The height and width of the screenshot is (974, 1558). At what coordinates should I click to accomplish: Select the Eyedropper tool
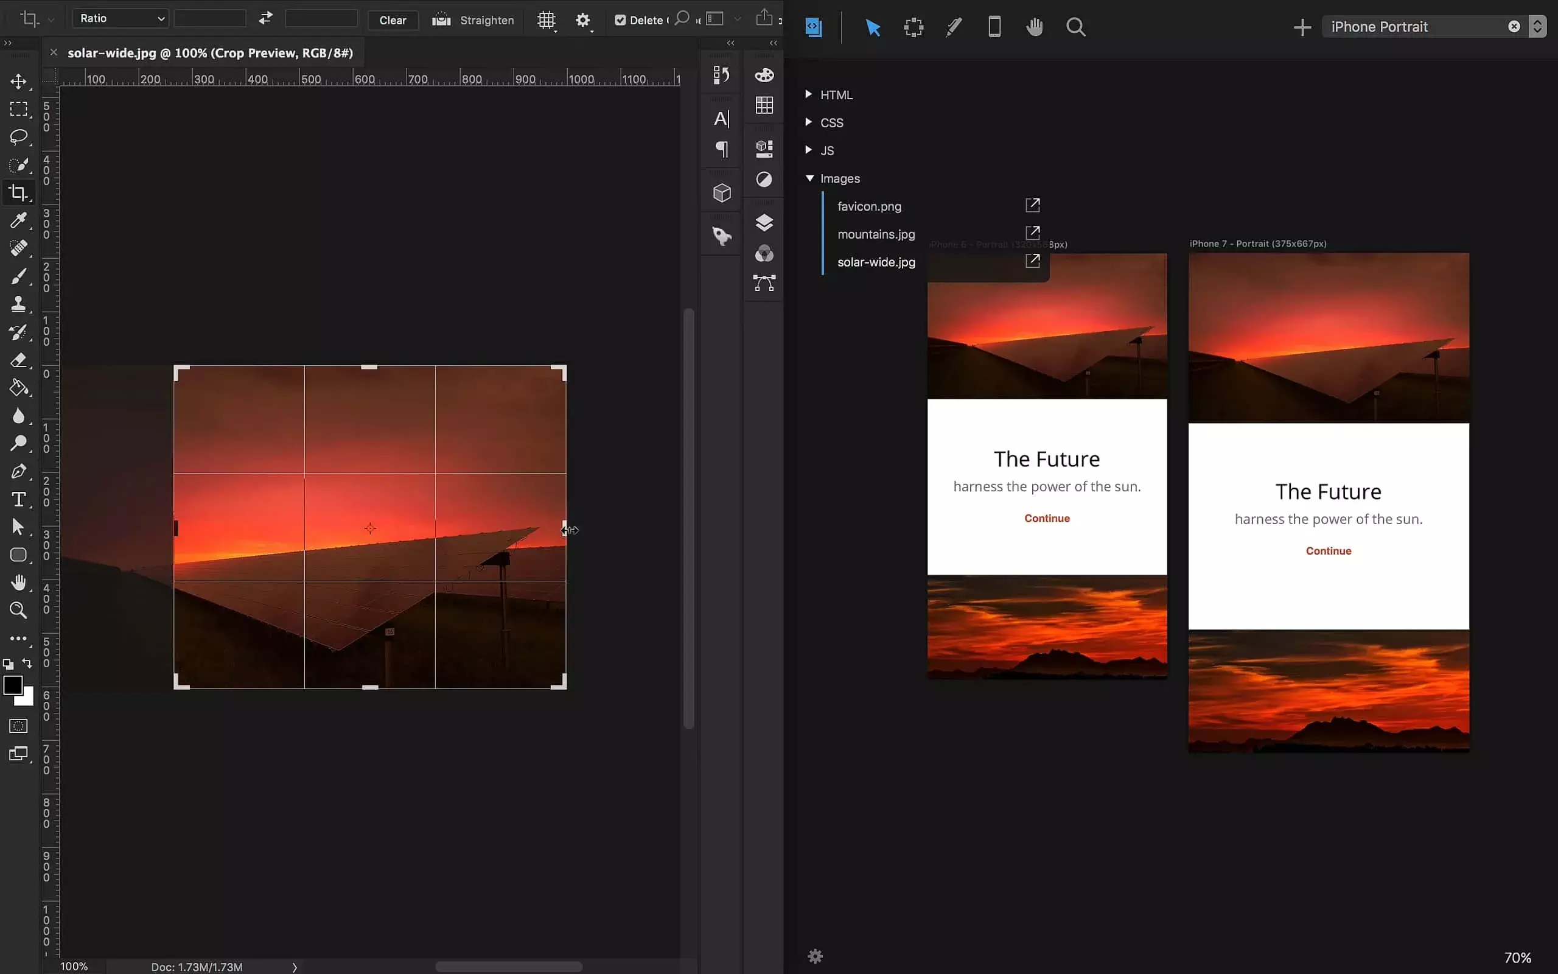tap(18, 220)
